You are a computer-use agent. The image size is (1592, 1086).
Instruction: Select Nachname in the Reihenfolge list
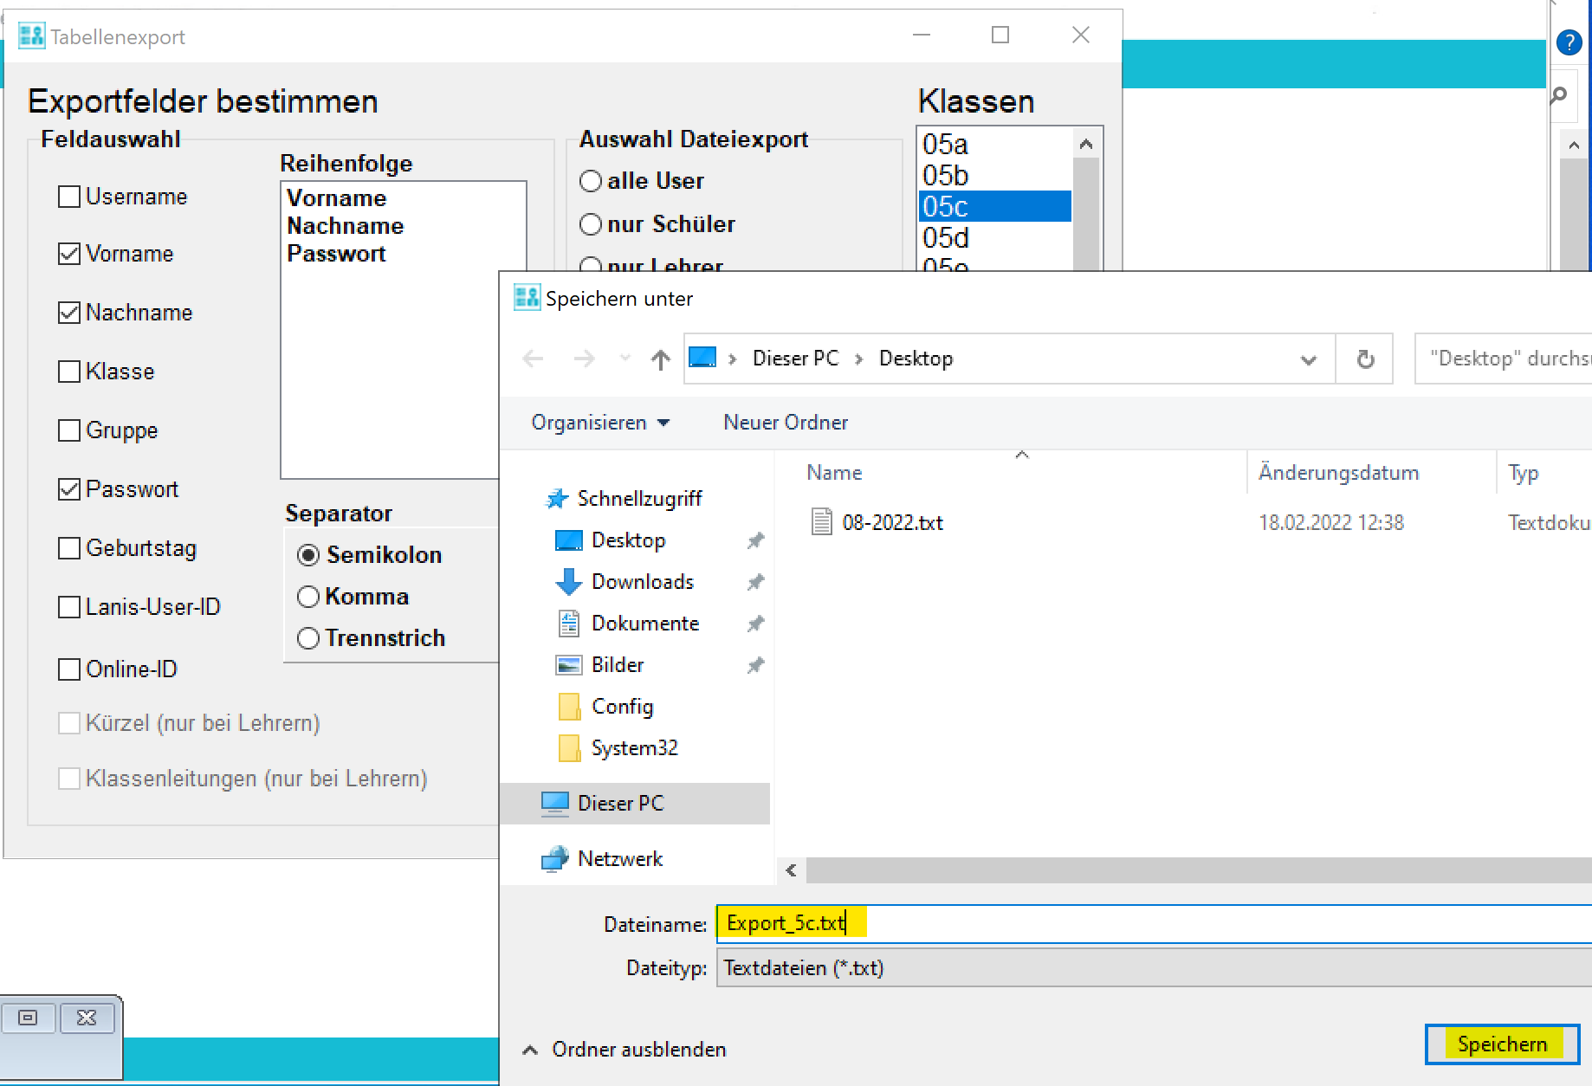click(x=346, y=226)
